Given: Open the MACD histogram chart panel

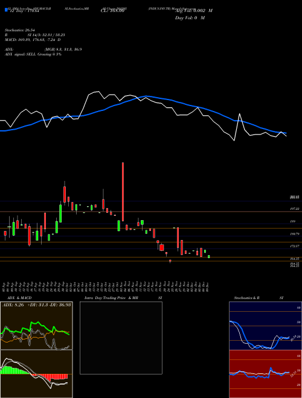Looking at the screenshot, I should click(36, 374).
